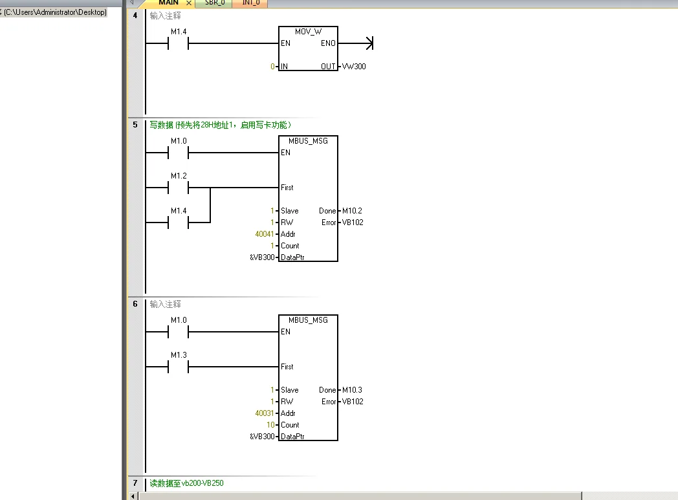
Task: Click the network 6 number margin
Action: click(135, 304)
